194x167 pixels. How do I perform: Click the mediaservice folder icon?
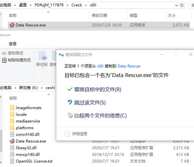point(12,121)
